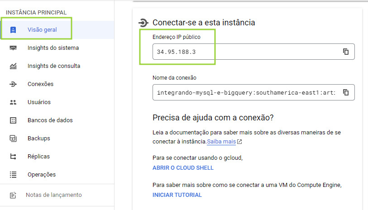Copy the connection name
Viewport: 368px width, 210px height.
[x=346, y=92]
